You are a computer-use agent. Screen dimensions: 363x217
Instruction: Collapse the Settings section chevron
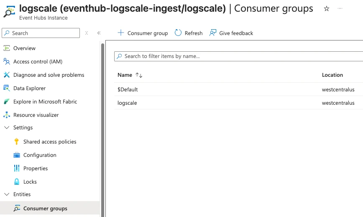(7, 128)
